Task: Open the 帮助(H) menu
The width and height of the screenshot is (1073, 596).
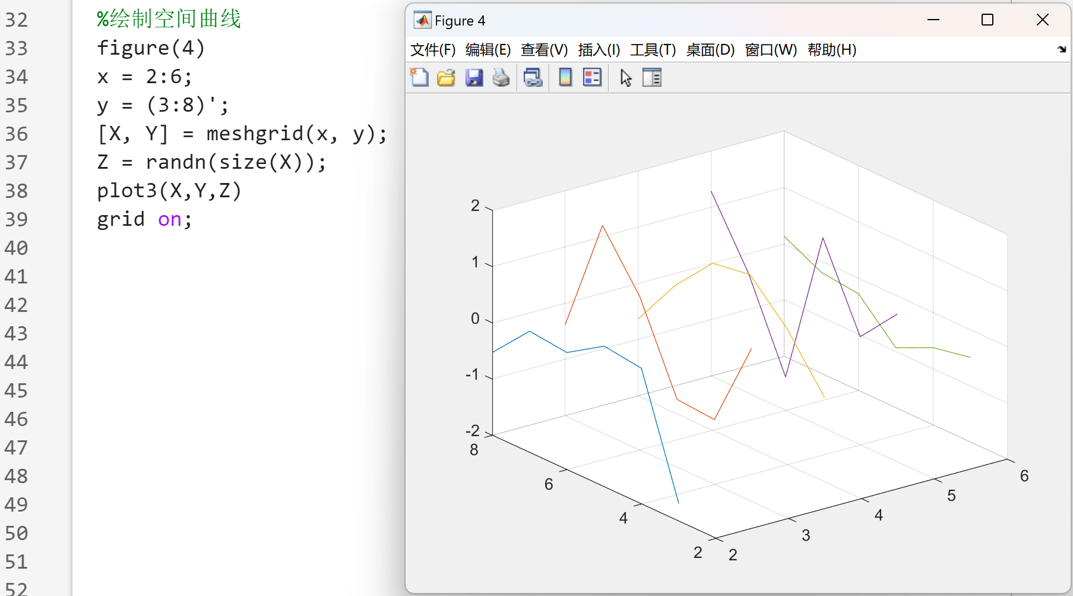Action: (832, 50)
